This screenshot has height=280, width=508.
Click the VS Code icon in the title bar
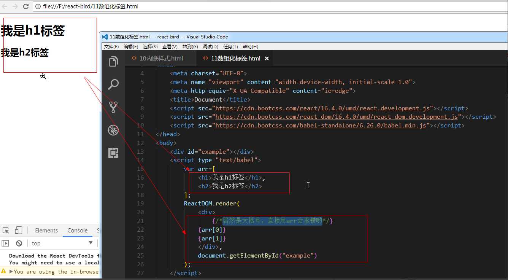click(105, 37)
